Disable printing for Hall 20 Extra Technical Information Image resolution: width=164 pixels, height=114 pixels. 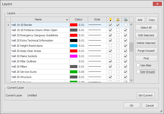(125, 40)
